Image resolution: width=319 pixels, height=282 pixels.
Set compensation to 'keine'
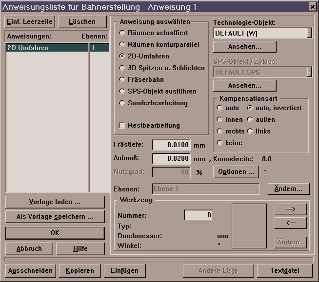(220, 143)
